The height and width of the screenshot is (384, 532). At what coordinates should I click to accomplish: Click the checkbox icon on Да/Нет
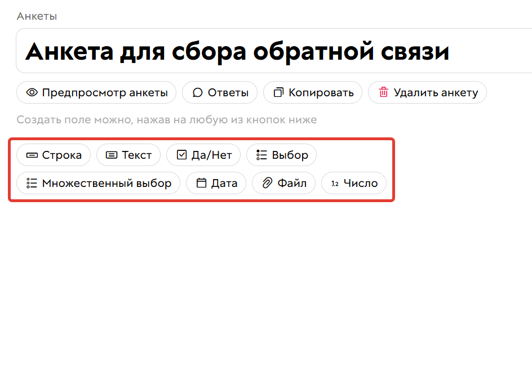point(180,155)
